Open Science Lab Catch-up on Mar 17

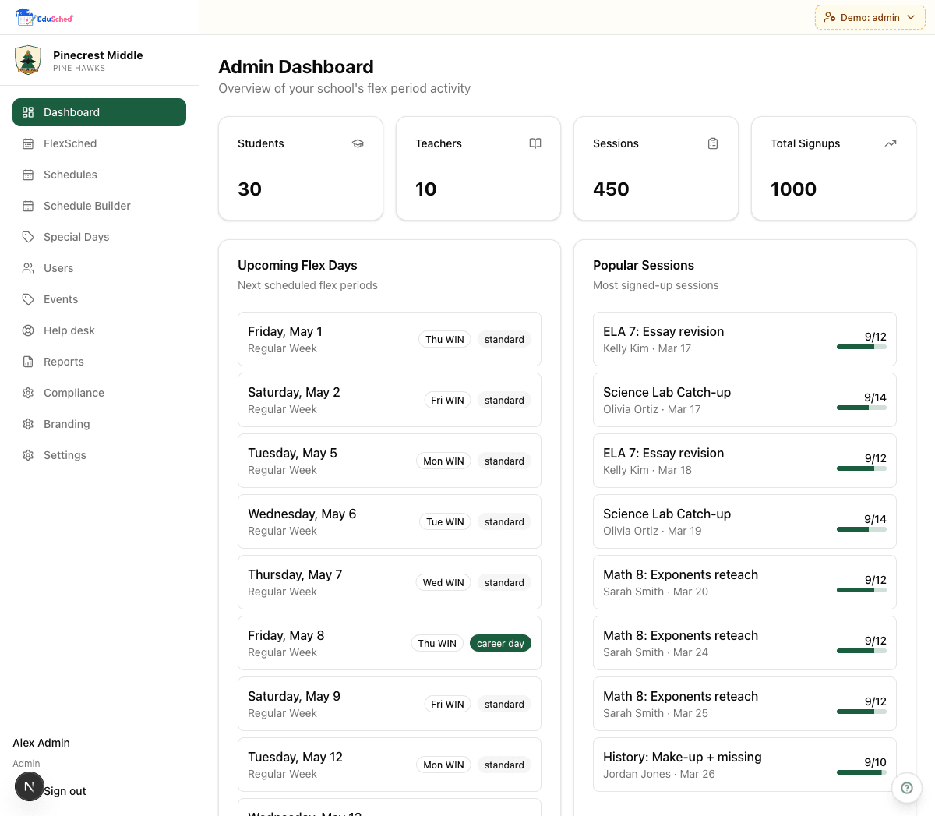[x=745, y=400]
